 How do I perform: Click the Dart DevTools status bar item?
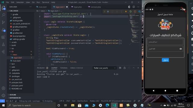coord(83,101)
